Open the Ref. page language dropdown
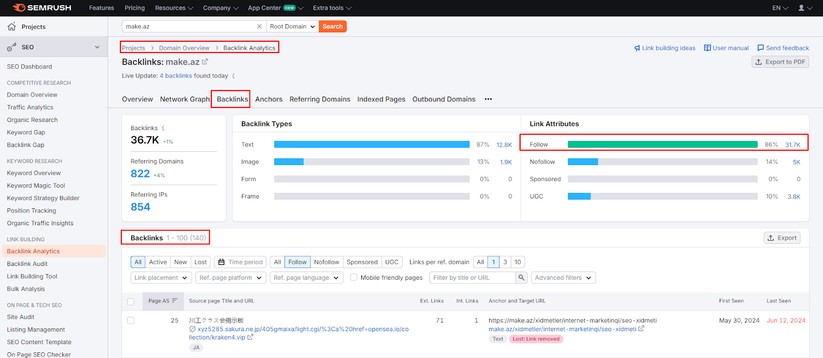Image resolution: width=823 pixels, height=358 pixels. [306, 278]
